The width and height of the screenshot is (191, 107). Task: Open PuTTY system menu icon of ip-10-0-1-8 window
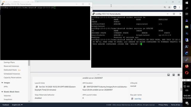click(93, 14)
